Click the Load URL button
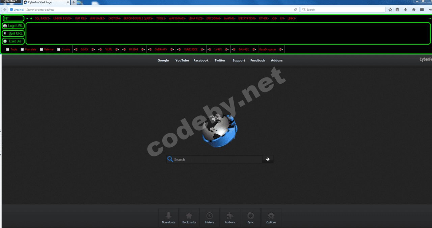The image size is (432, 228). point(13,26)
